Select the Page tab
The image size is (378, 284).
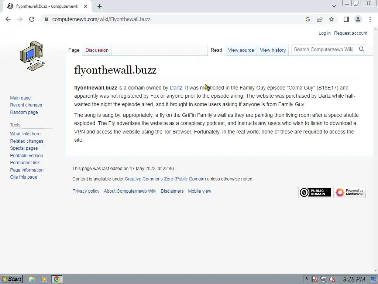74,50
